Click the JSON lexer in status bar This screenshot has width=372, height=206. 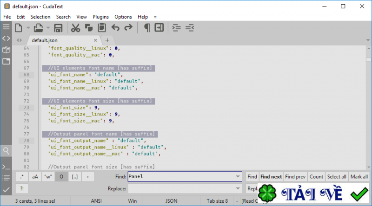point(171,201)
